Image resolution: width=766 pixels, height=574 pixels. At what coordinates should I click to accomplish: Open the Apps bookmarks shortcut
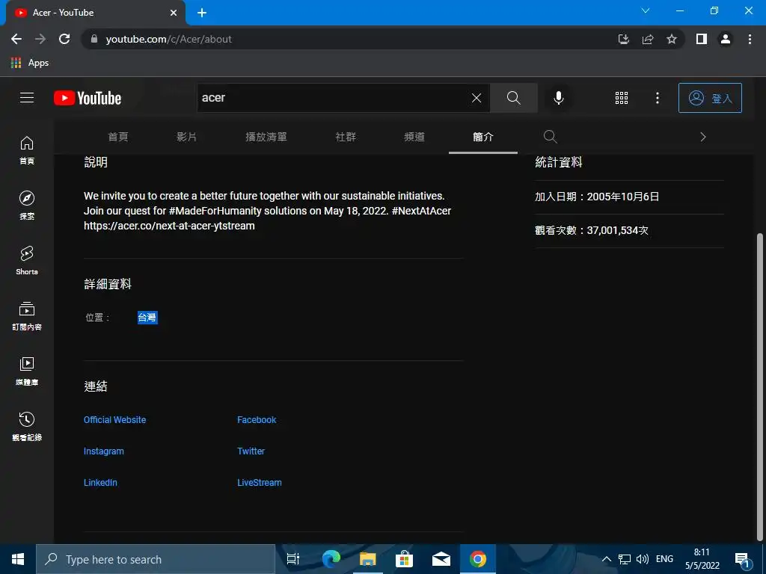click(30, 63)
